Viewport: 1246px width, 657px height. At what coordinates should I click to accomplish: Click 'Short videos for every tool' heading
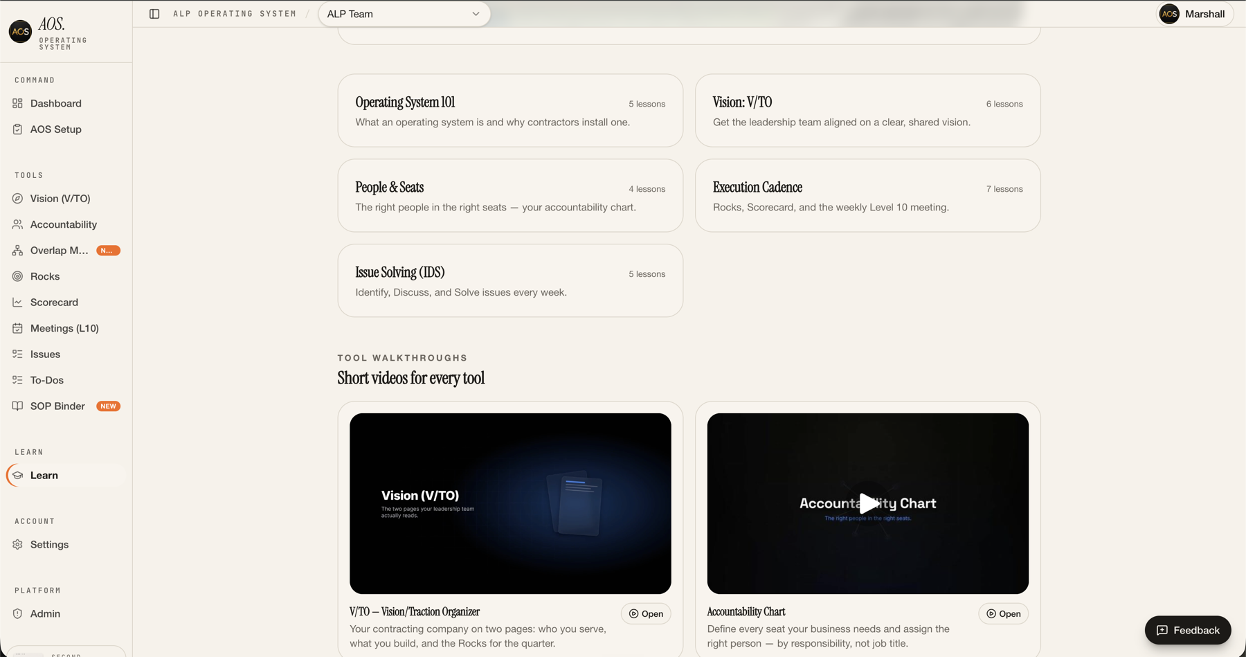(x=411, y=378)
